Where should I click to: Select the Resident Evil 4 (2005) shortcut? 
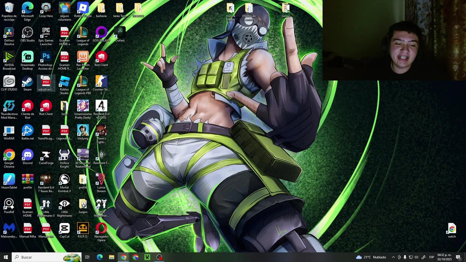click(101, 110)
